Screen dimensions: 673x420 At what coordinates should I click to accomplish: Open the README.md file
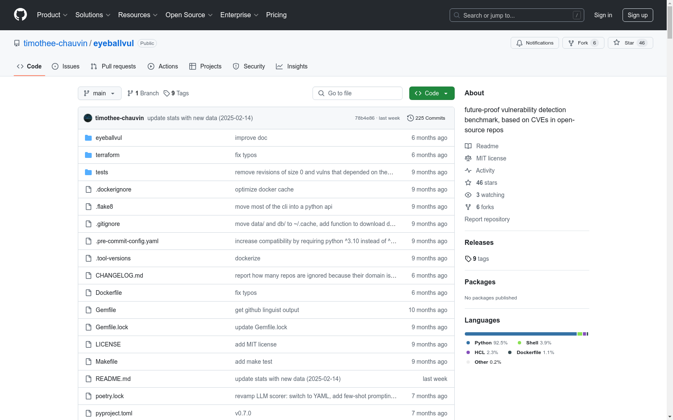113,379
